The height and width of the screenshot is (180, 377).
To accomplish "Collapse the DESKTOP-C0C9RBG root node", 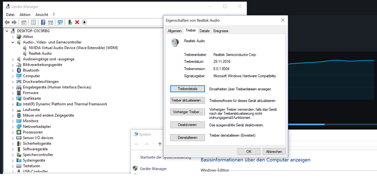I will click(7, 31).
